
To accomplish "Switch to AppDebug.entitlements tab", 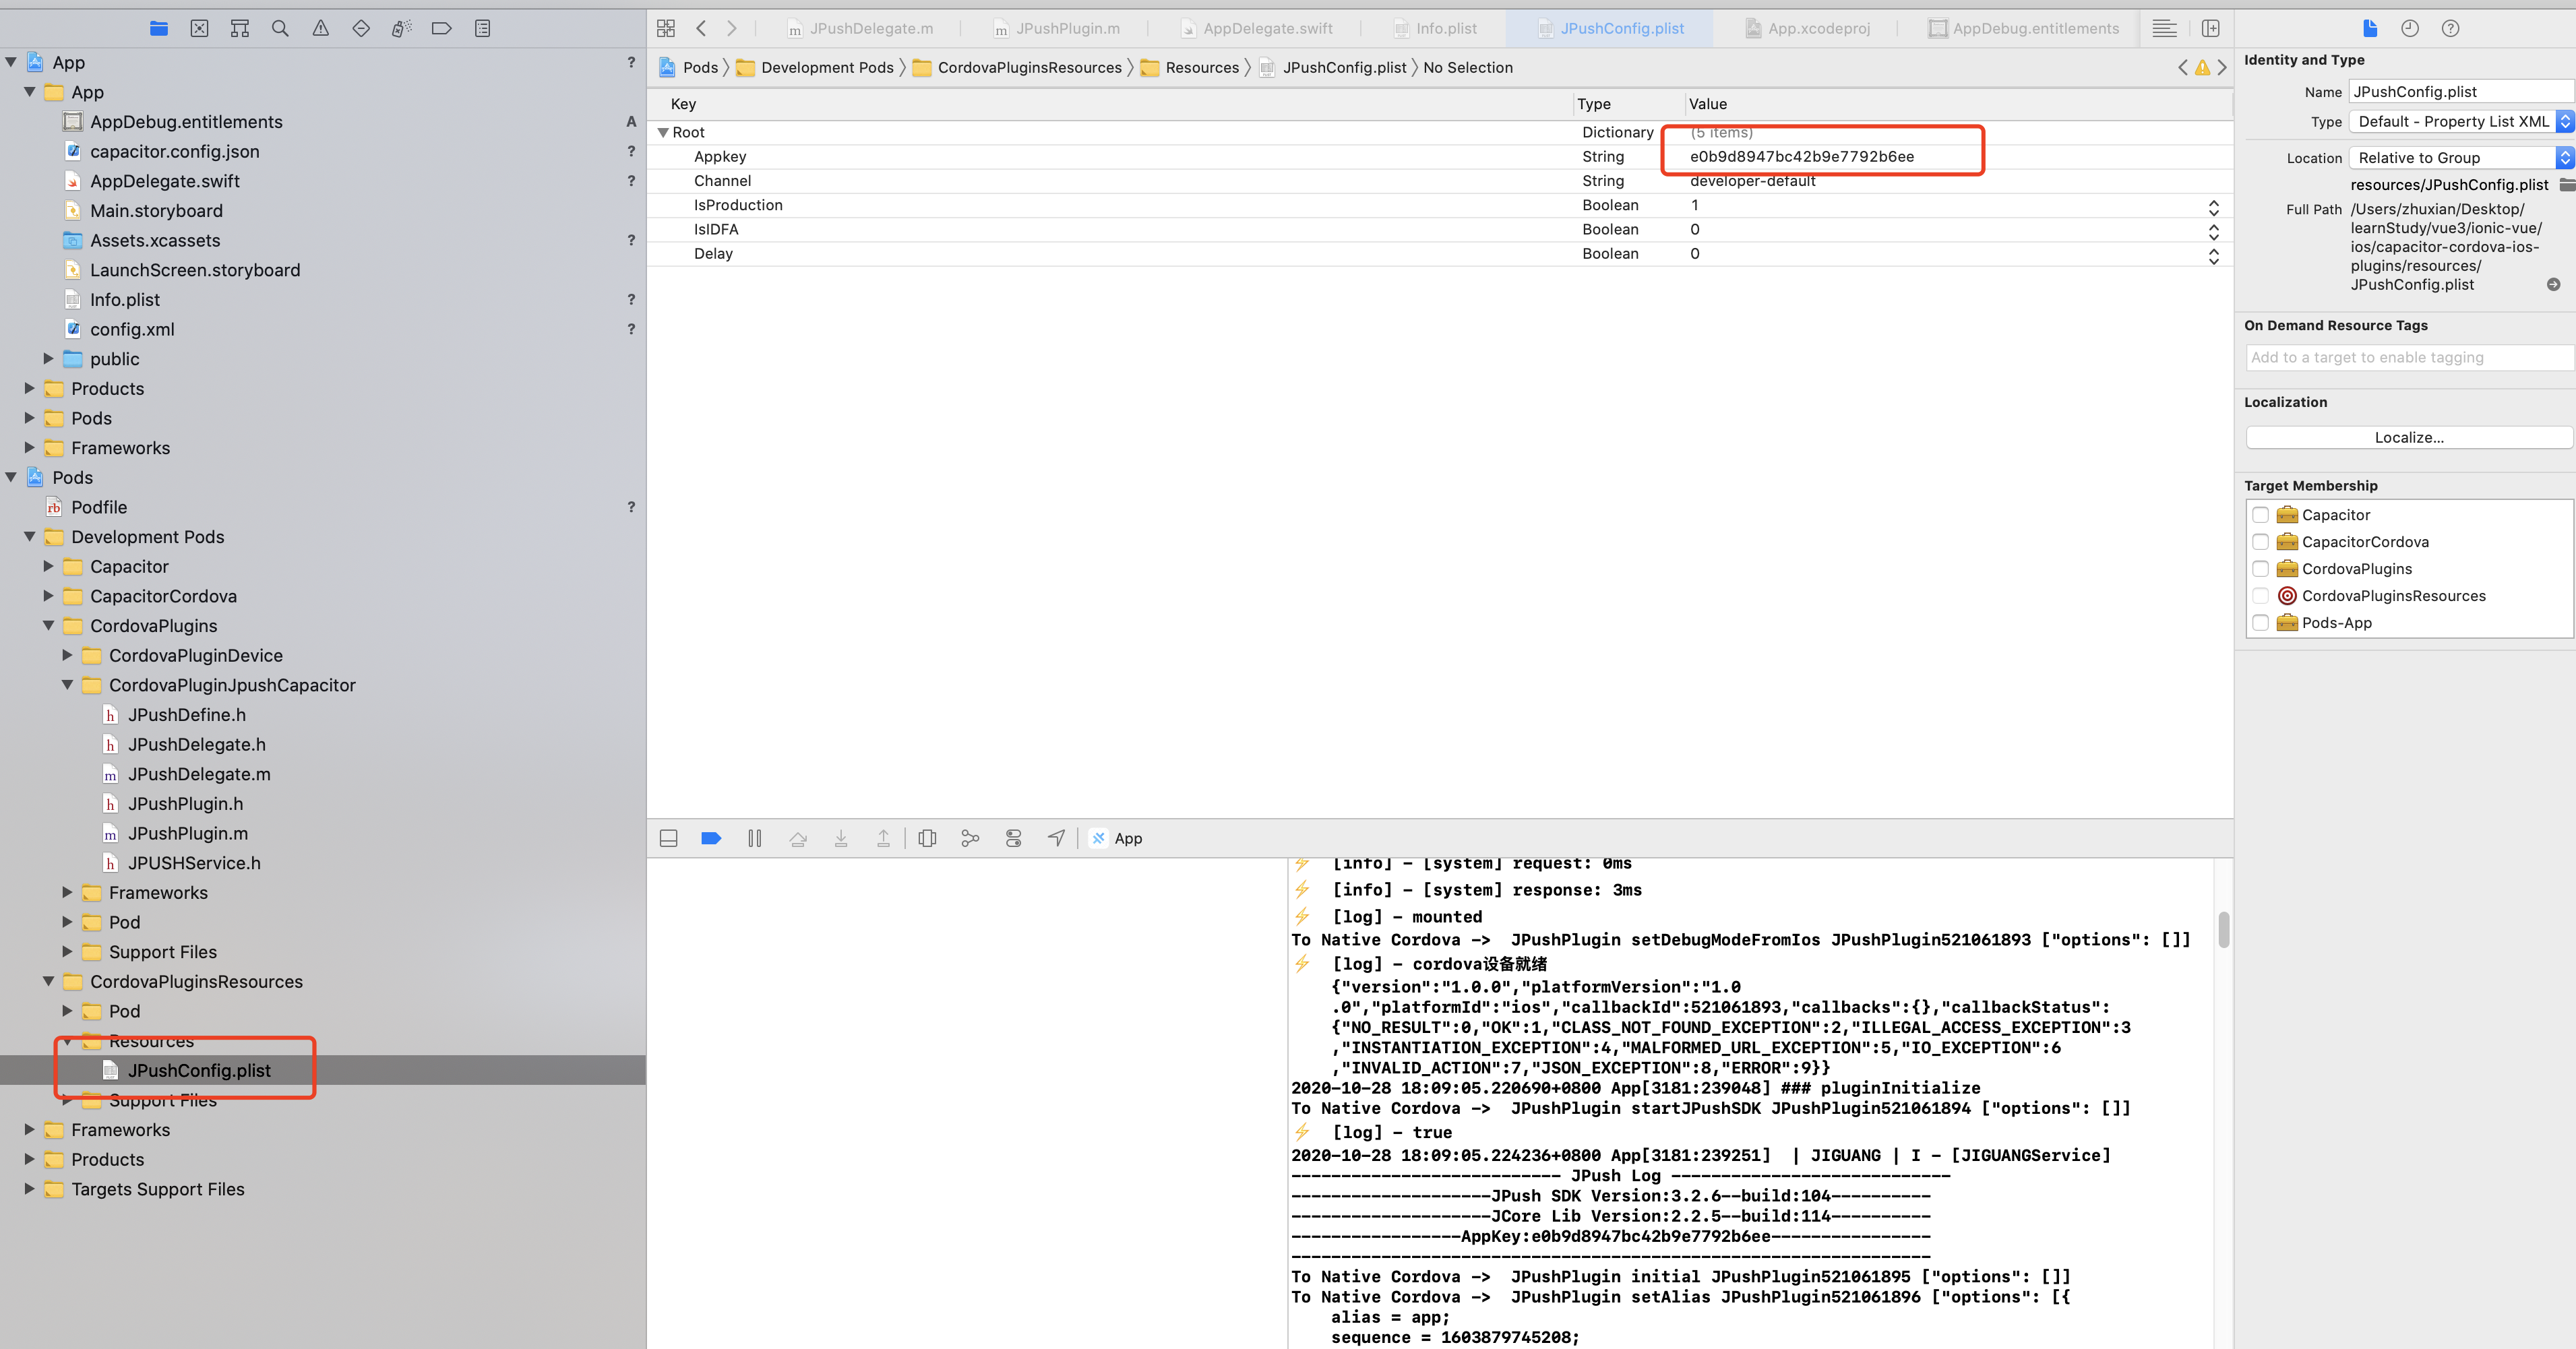I will point(2024,28).
